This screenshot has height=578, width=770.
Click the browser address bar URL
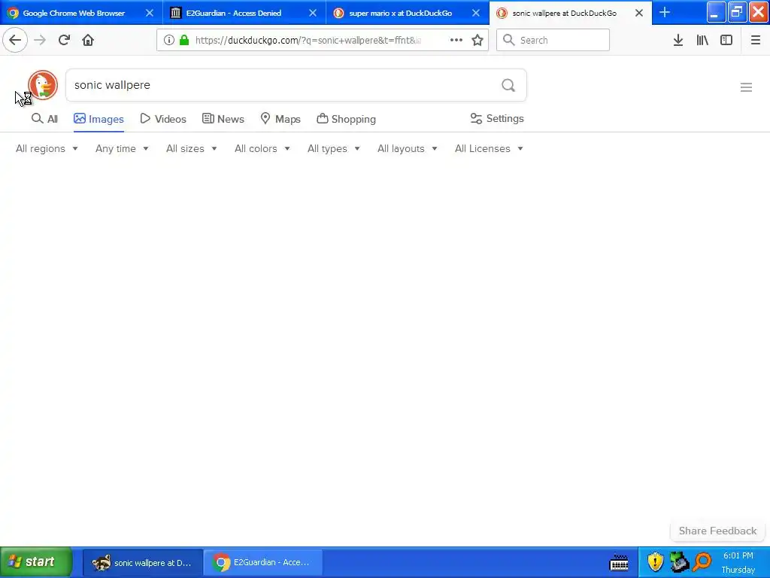coord(308,40)
